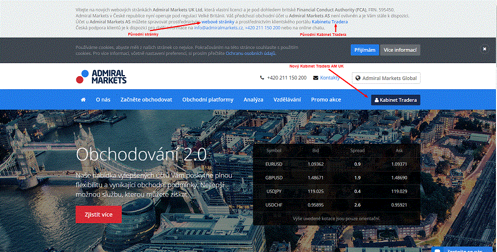
Task: Click the EURUSD bid value 1.09362
Action: [x=316, y=164]
